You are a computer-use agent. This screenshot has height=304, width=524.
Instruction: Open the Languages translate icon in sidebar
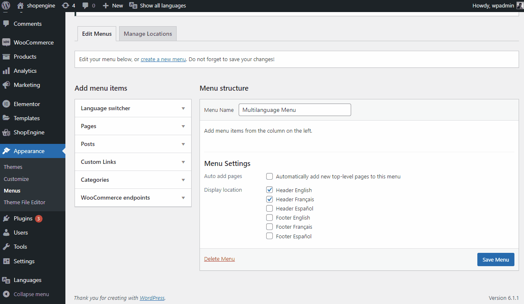(6, 280)
